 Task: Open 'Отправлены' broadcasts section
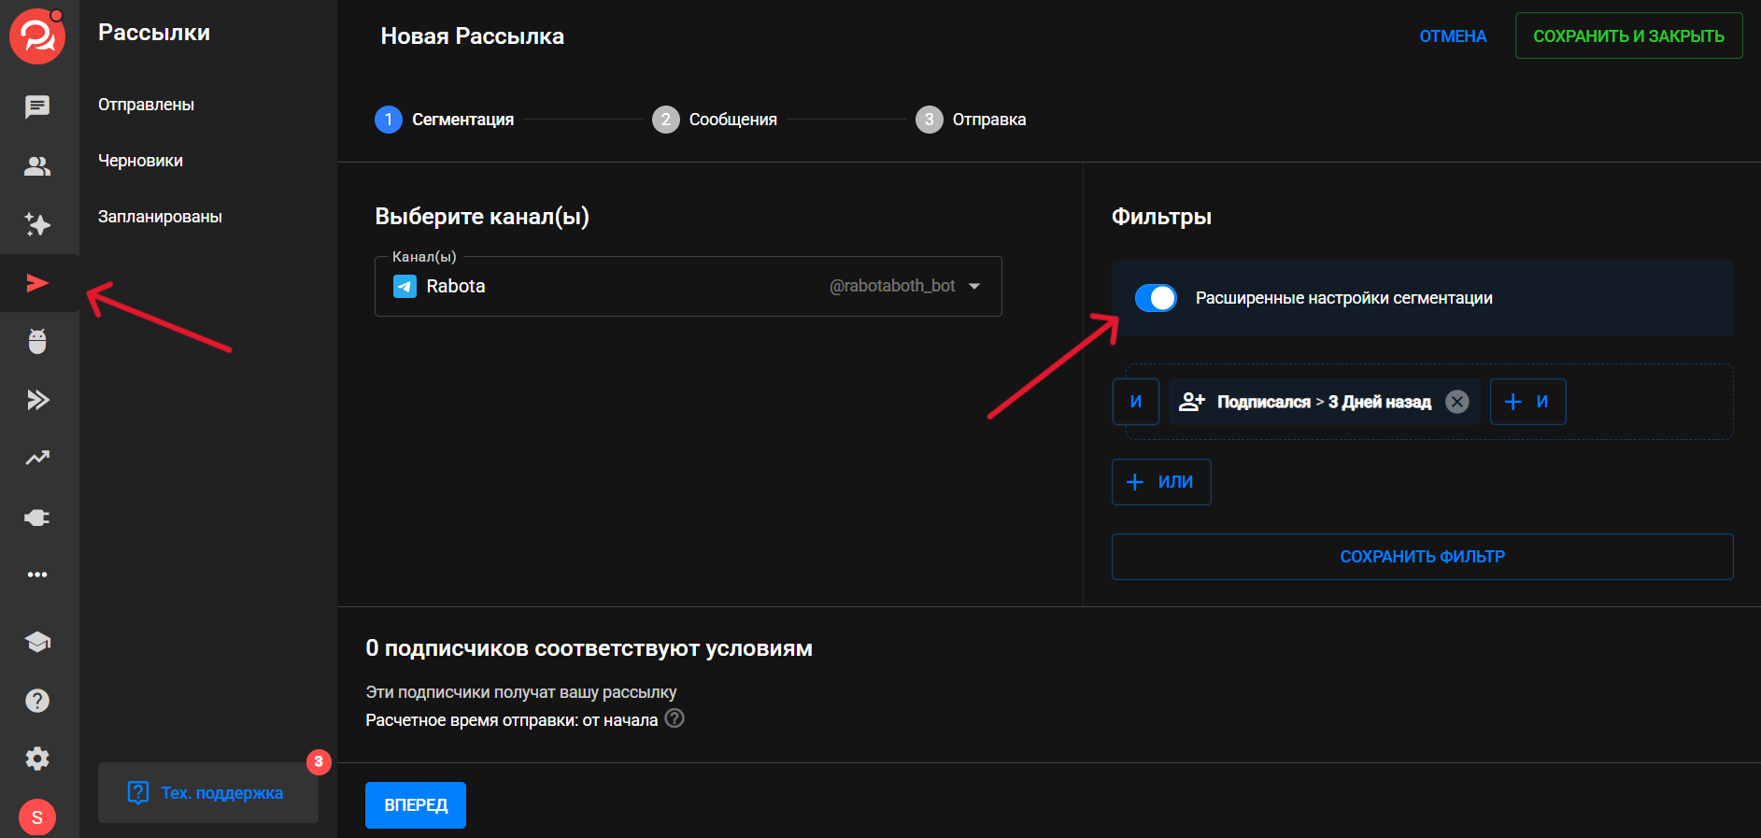coord(146,105)
